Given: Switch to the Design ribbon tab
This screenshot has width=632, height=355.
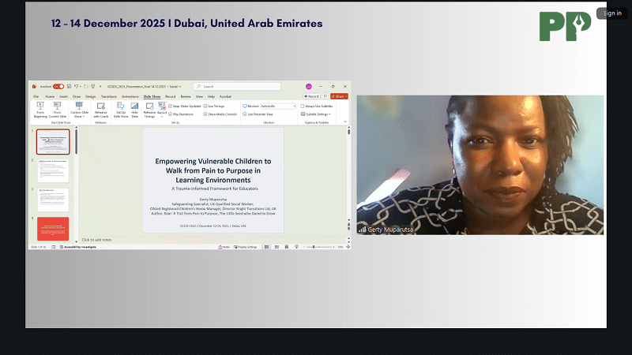Looking at the screenshot, I should [x=90, y=96].
